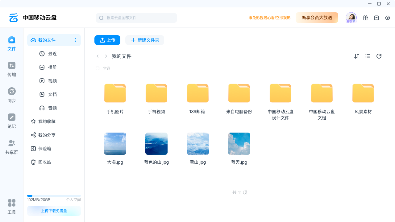395x222 pixels.
Task: Open the 回收站 recycle bin
Action: (45, 162)
